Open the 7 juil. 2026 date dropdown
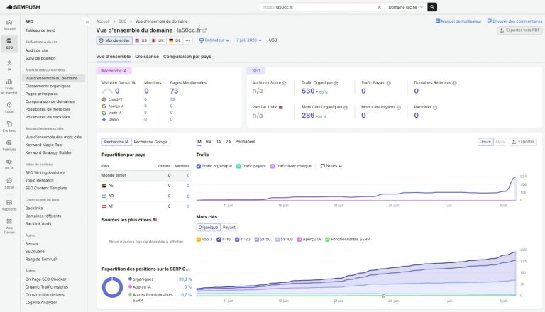The height and width of the screenshot is (312, 545). 249,40
